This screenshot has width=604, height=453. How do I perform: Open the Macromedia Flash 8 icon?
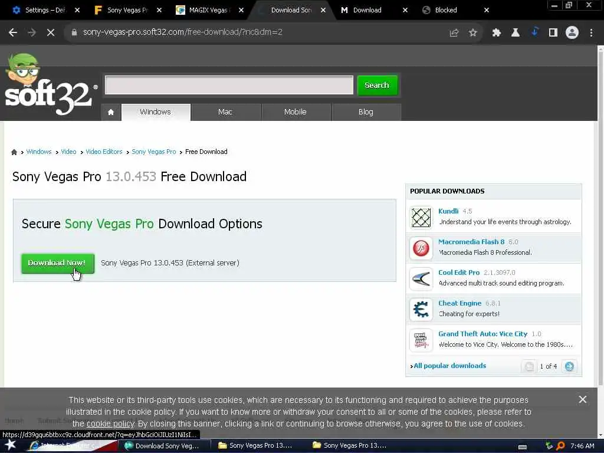421,248
